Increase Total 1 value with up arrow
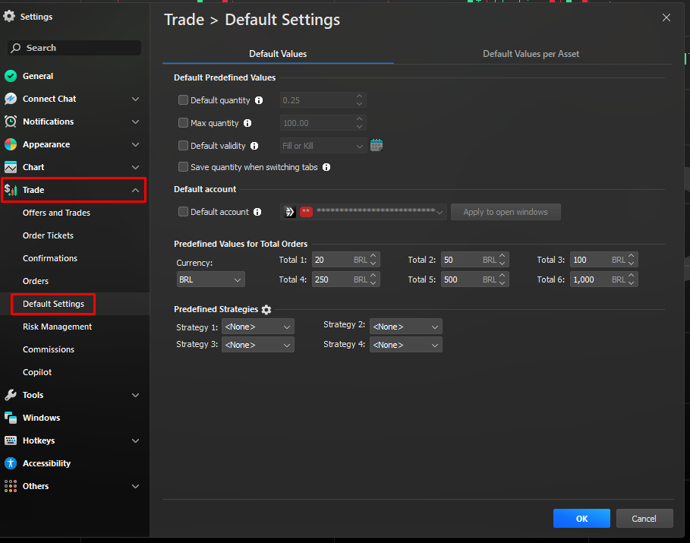 pyautogui.click(x=373, y=256)
